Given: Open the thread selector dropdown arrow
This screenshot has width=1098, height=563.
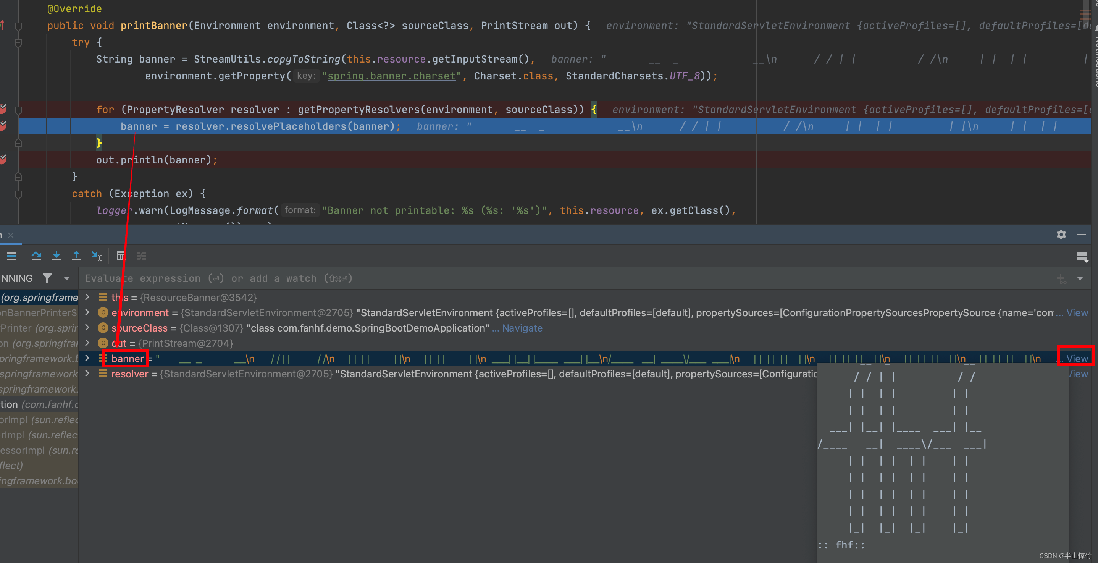Looking at the screenshot, I should point(67,278).
